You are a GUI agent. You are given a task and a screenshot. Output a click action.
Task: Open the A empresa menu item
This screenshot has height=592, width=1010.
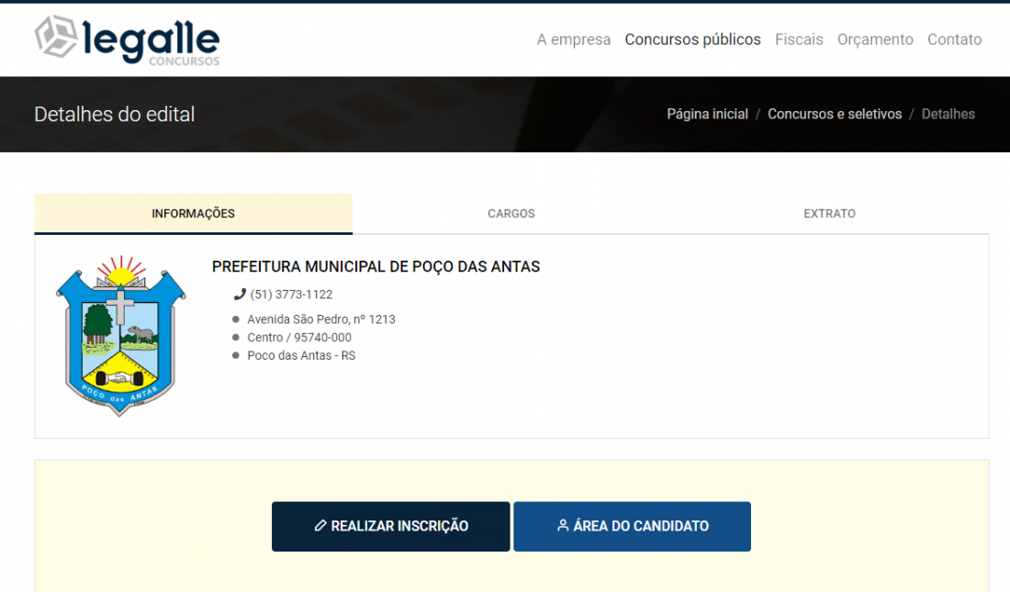pyautogui.click(x=573, y=39)
